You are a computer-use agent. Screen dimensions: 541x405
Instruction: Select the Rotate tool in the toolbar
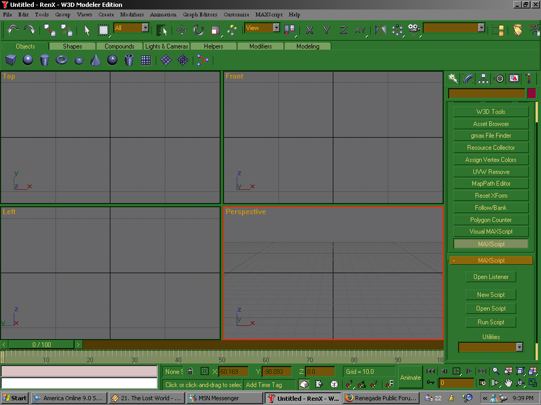(x=199, y=30)
